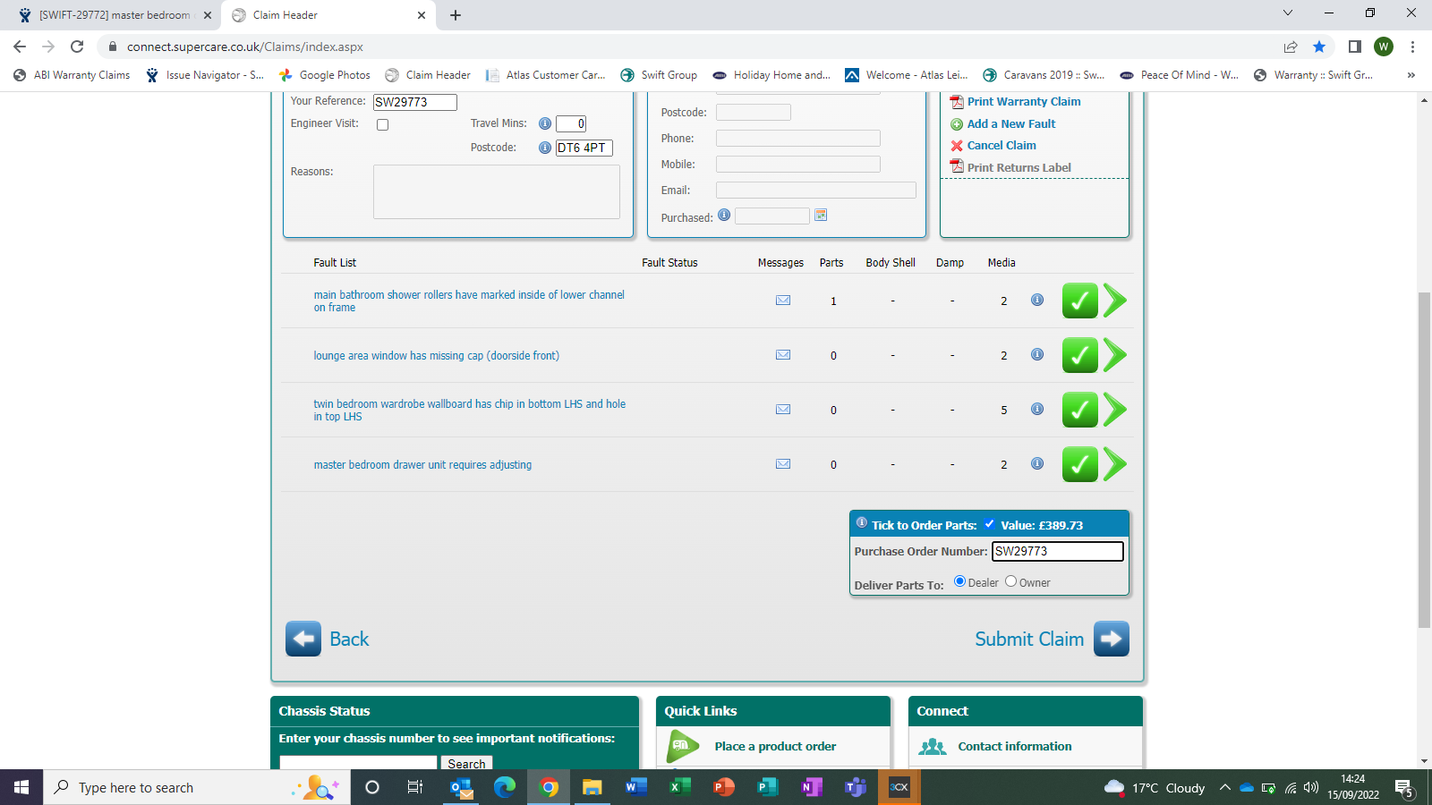This screenshot has height=805, width=1432.
Task: Open the Contact information link
Action: point(1015,747)
